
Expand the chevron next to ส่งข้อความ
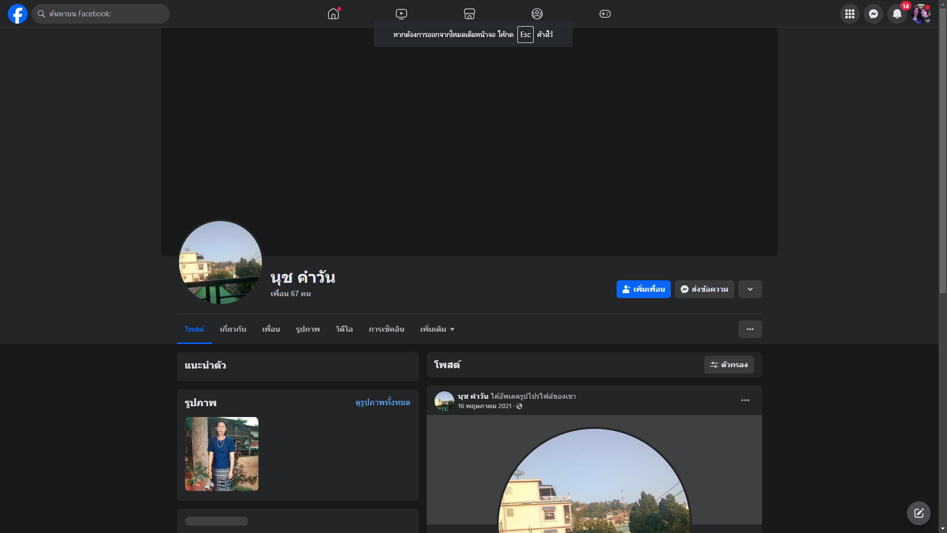coord(750,289)
